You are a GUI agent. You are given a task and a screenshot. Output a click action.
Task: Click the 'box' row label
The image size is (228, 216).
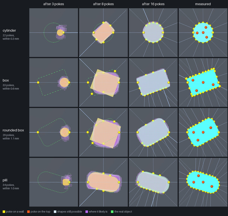pyautogui.click(x=6, y=80)
